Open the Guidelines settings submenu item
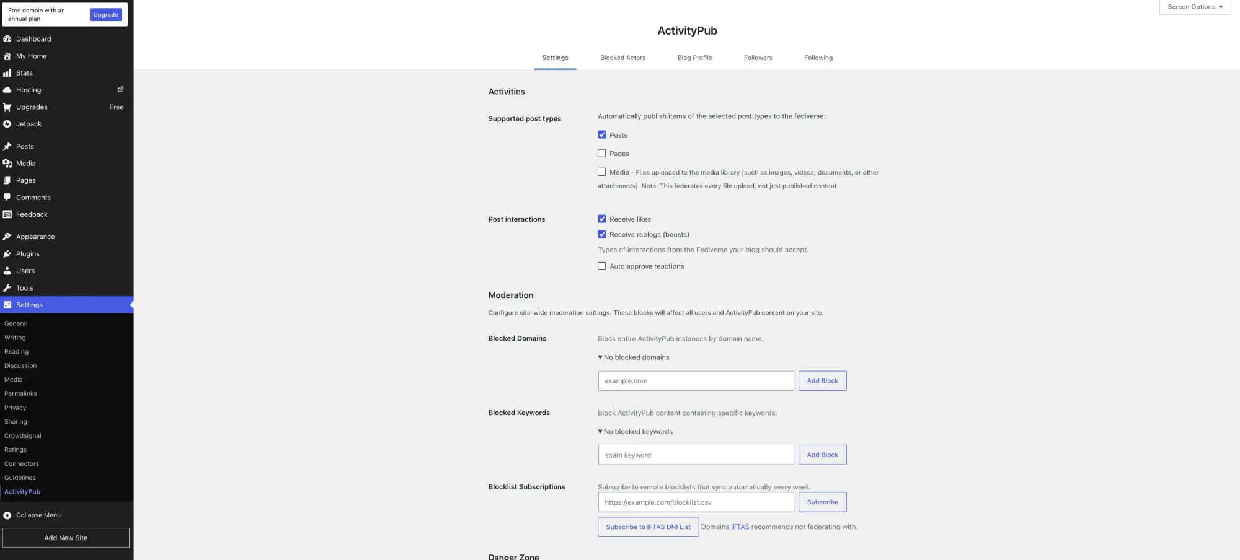Image resolution: width=1240 pixels, height=560 pixels. pos(20,478)
